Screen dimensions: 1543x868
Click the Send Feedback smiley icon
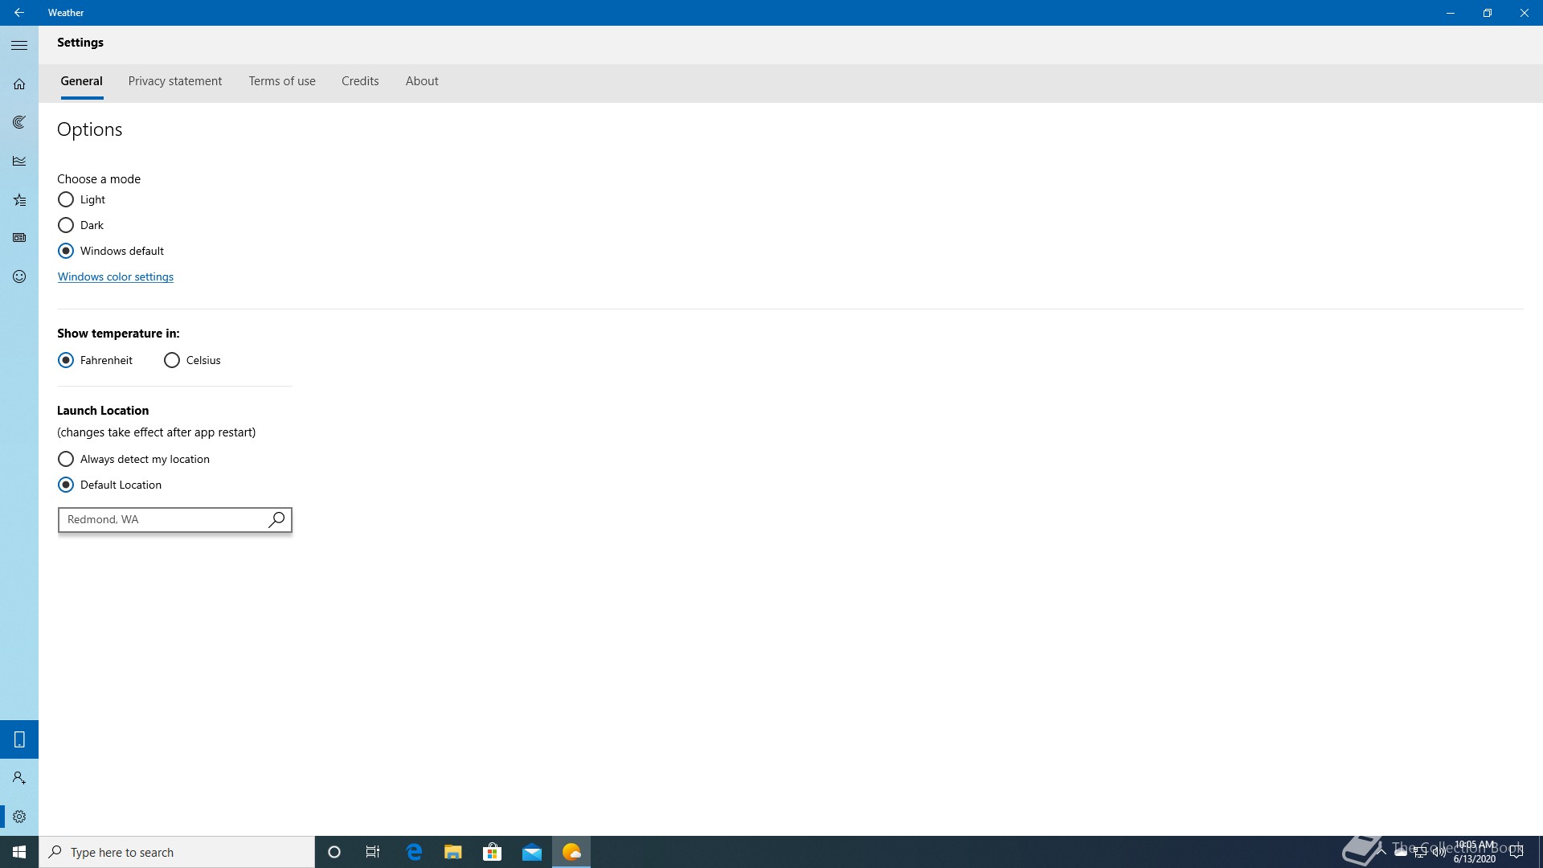tap(19, 276)
